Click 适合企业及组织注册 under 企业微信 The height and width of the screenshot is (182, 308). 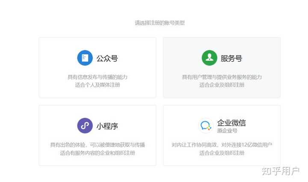(222, 153)
